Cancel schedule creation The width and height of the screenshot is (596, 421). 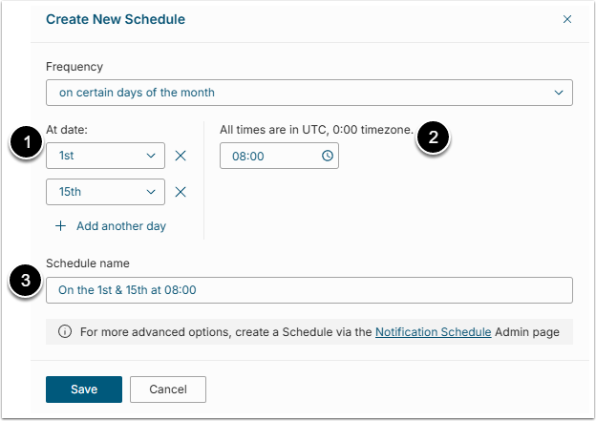coord(167,389)
